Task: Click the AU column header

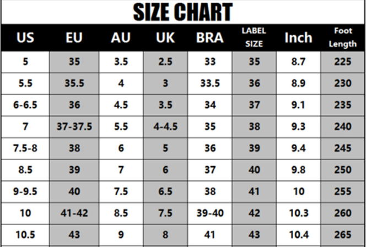Action: (x=121, y=37)
